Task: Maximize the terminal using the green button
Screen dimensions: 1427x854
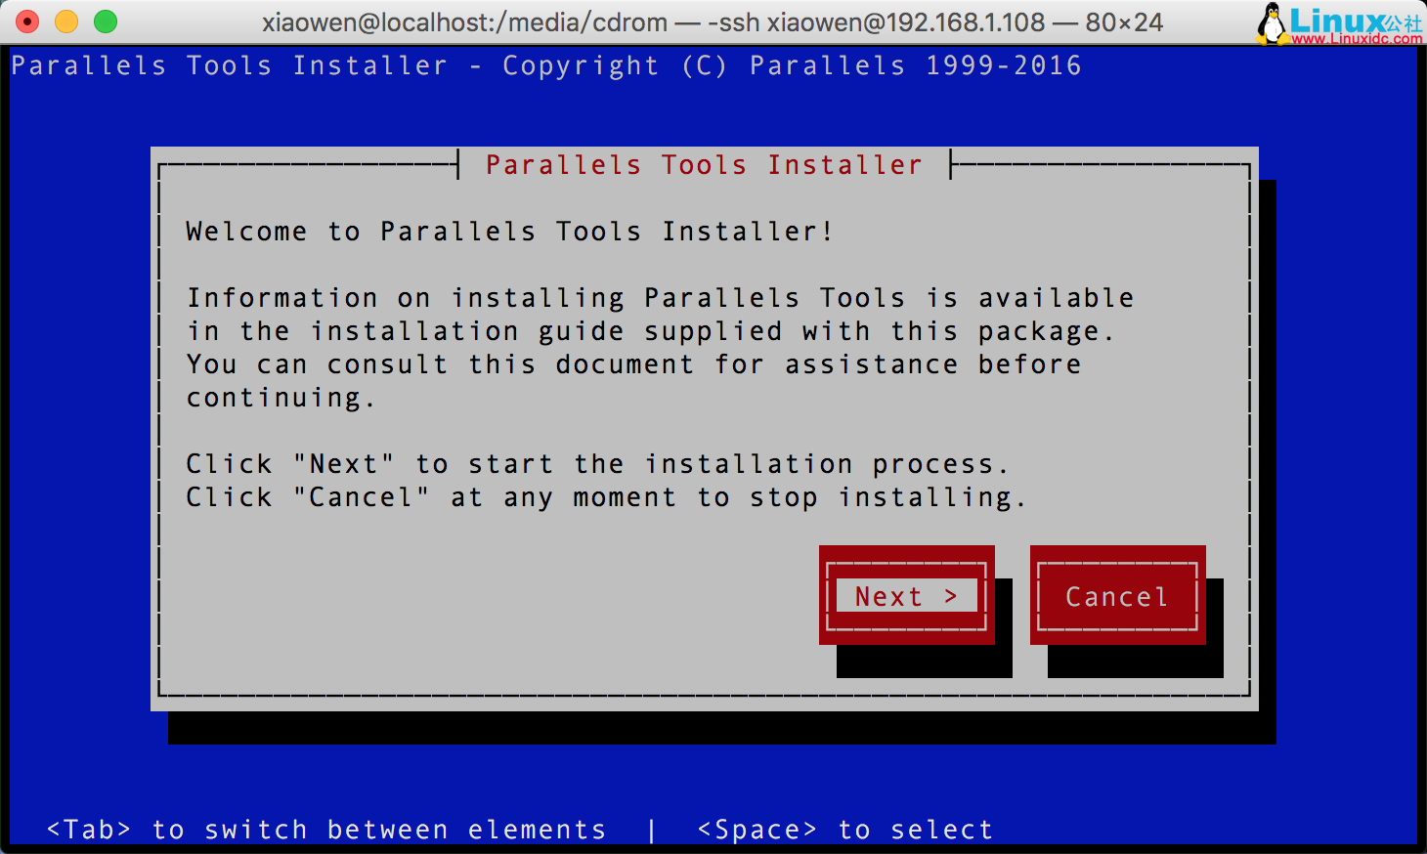Action: click(x=106, y=21)
